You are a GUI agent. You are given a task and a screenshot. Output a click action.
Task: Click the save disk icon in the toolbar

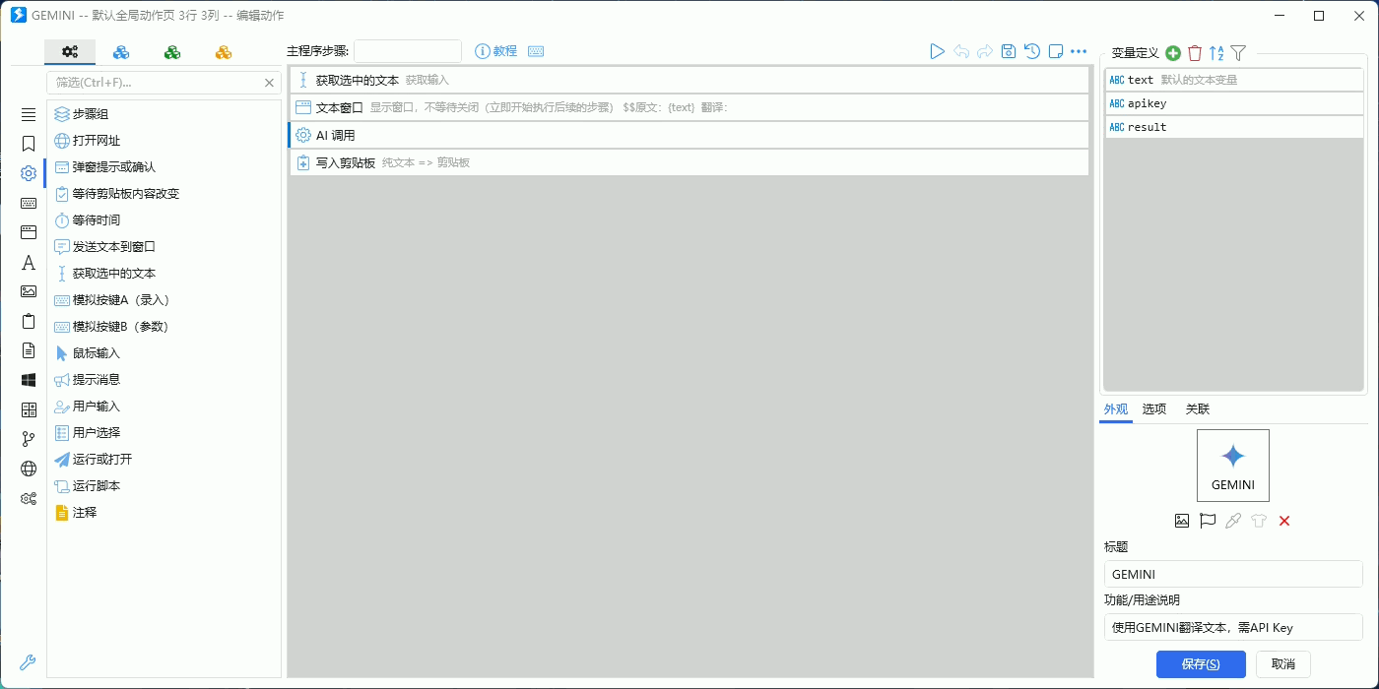click(x=1008, y=51)
